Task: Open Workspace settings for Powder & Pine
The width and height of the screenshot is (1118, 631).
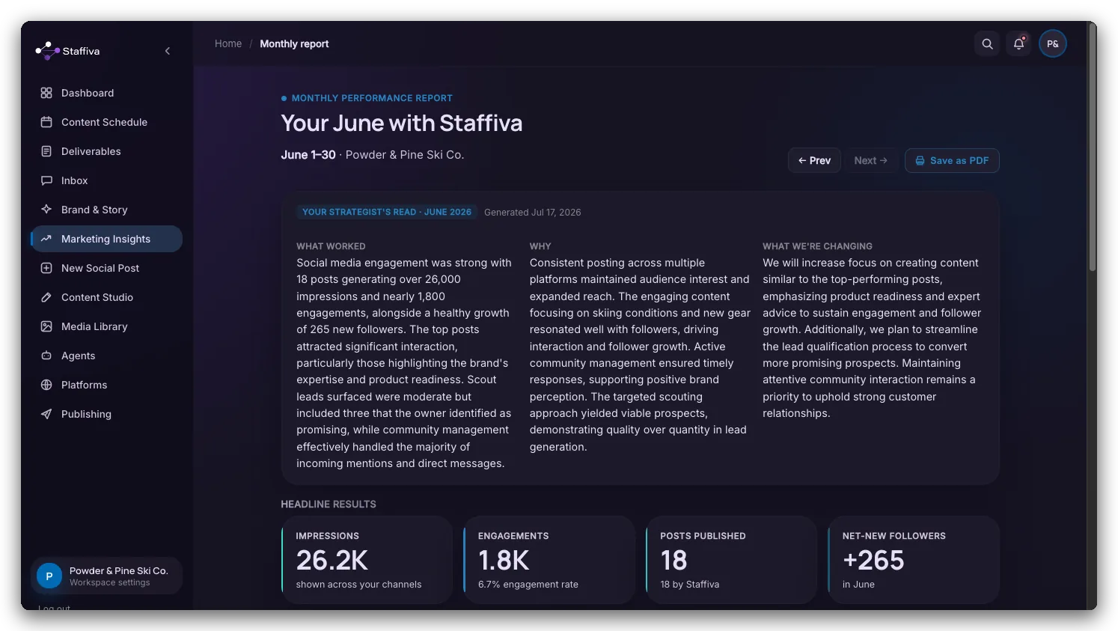Action: pyautogui.click(x=106, y=576)
